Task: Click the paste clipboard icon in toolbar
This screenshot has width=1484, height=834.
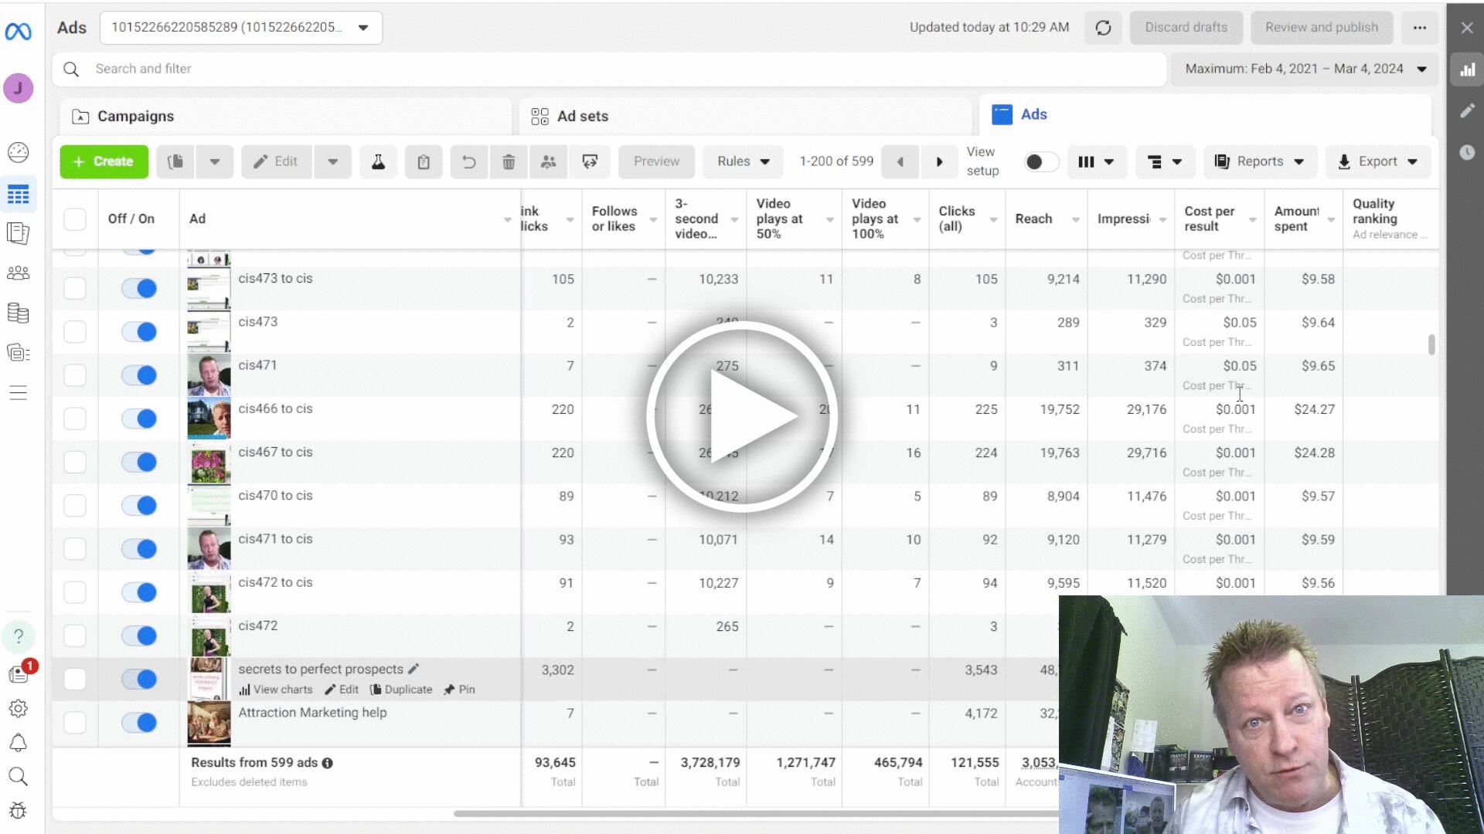Action: 424,161
